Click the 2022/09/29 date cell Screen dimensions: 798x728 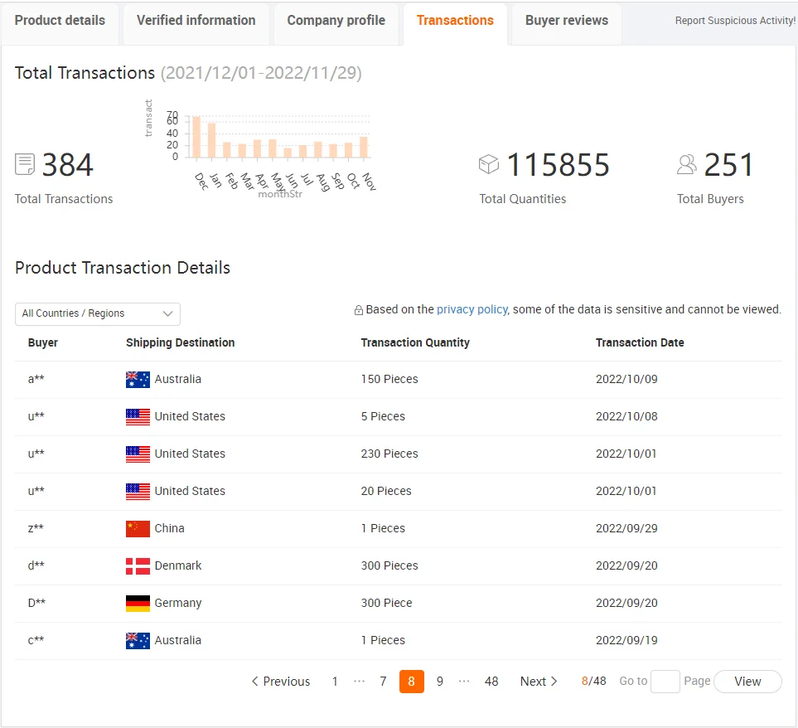click(x=626, y=528)
